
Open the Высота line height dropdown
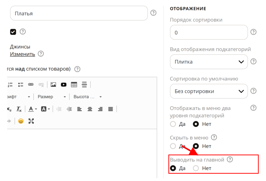(x=87, y=97)
